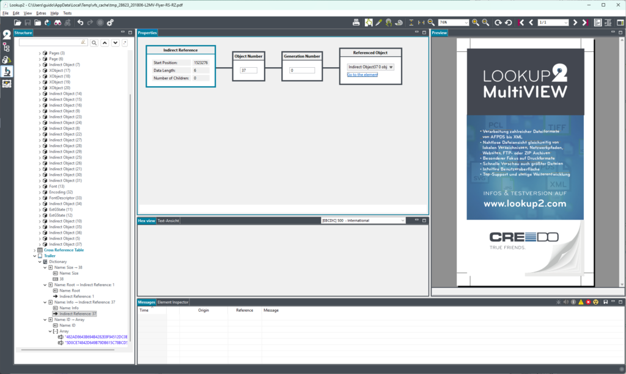Click the open file folder icon
Viewport: 626px width, 374px height.
18,23
